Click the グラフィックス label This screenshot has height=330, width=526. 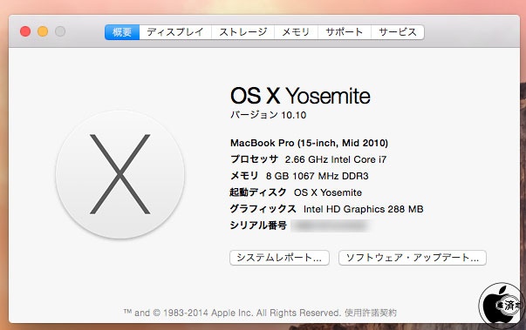pos(263,209)
